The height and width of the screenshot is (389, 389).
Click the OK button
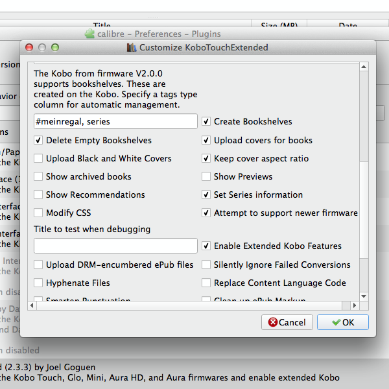pos(343,322)
